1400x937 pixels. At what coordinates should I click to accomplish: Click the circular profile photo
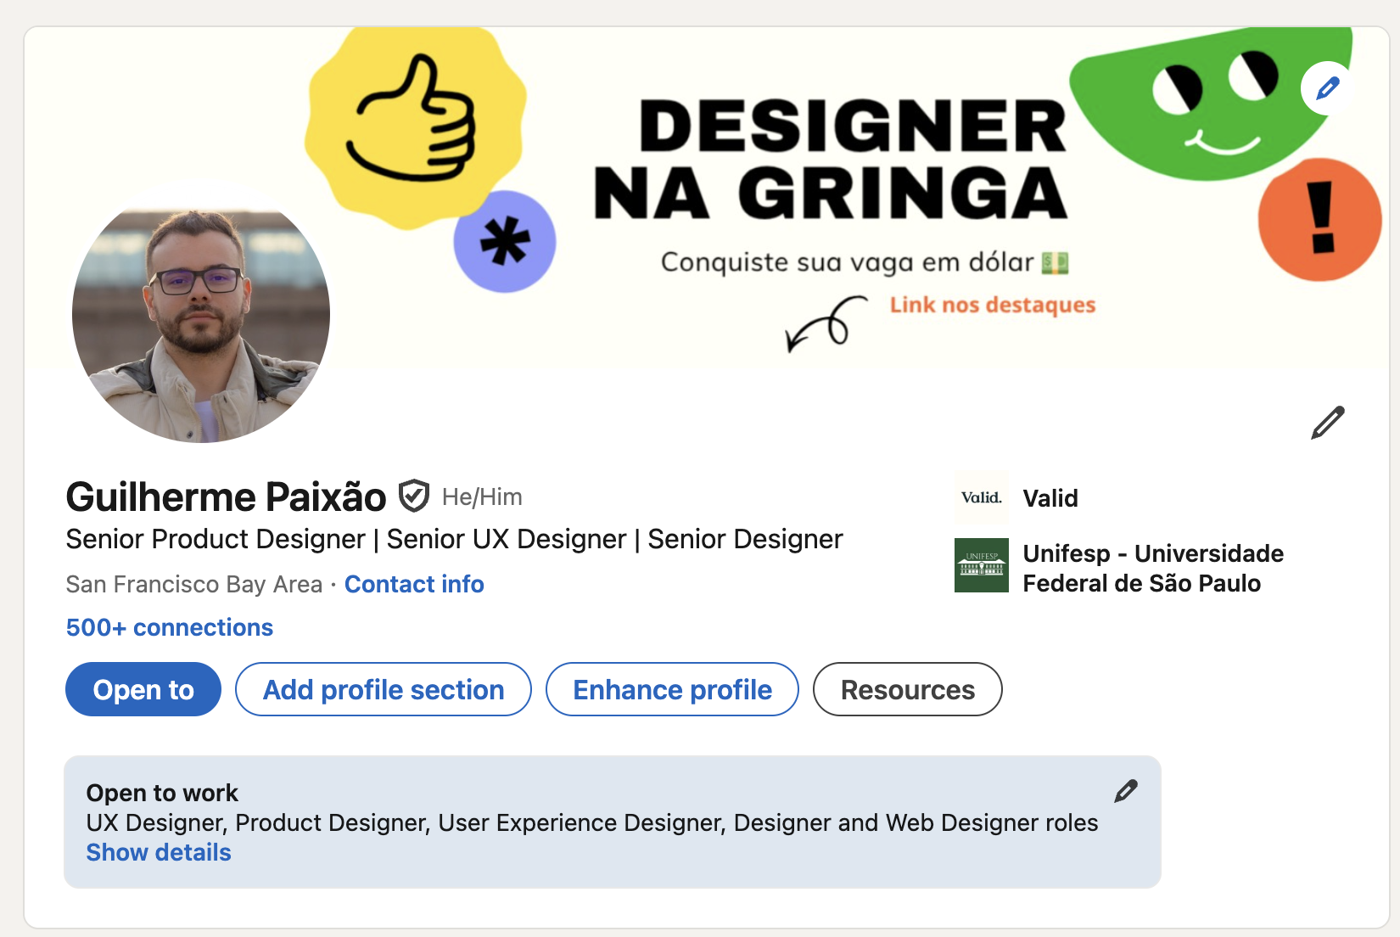(201, 314)
